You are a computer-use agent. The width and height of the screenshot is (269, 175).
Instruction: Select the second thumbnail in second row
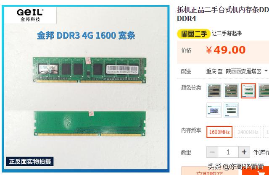[x=231, y=110]
